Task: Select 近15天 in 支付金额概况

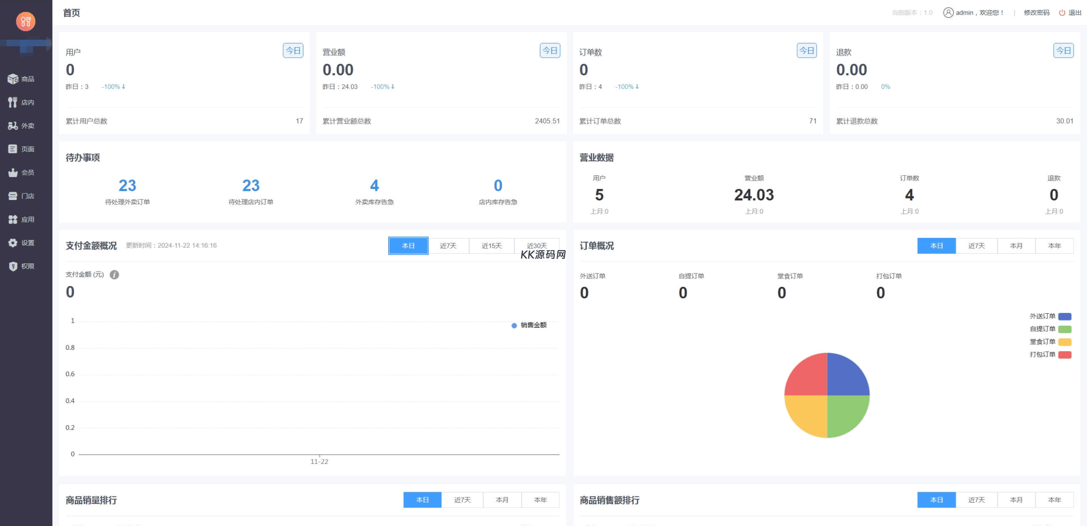Action: pyautogui.click(x=491, y=246)
